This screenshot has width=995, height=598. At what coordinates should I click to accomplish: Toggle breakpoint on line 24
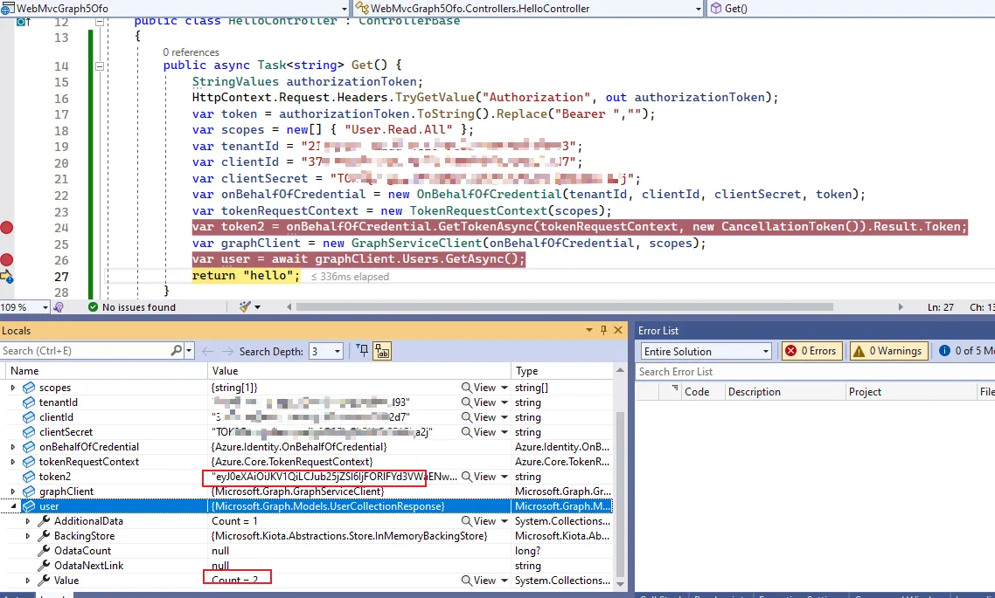[x=6, y=228]
